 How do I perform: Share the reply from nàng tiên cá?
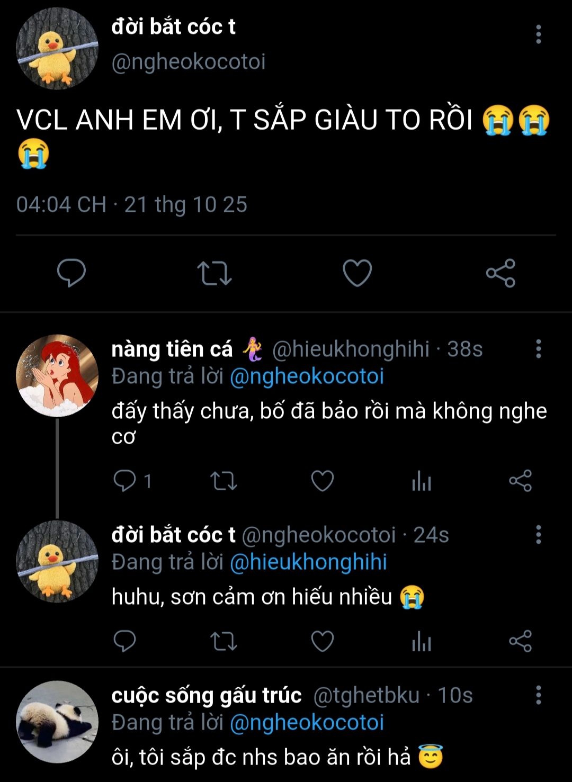pyautogui.click(x=520, y=481)
